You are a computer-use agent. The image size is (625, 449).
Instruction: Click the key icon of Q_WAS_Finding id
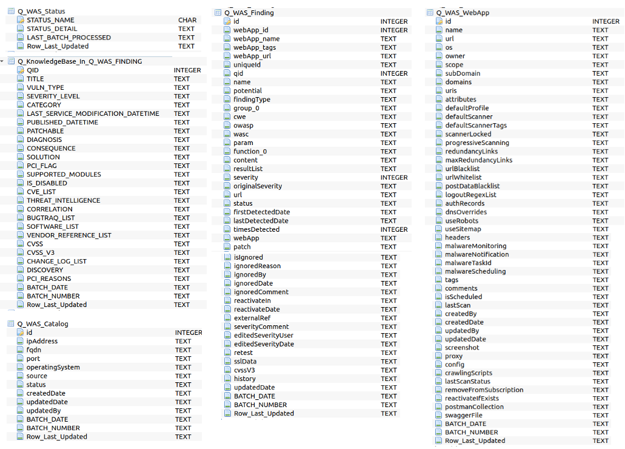click(x=227, y=21)
